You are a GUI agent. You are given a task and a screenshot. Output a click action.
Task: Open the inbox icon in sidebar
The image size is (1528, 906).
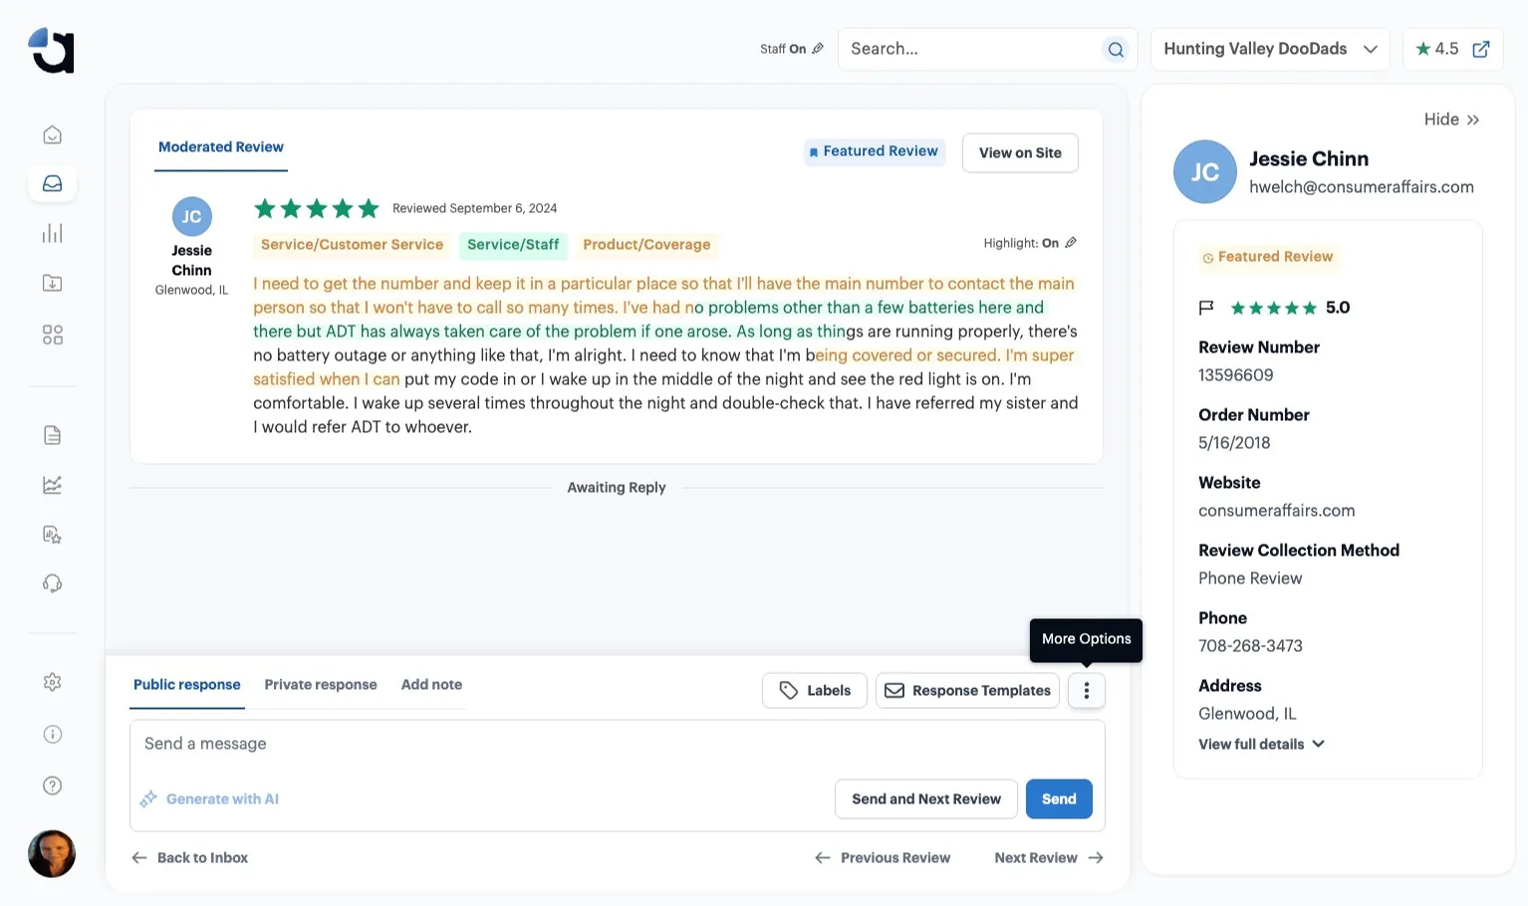tap(53, 183)
